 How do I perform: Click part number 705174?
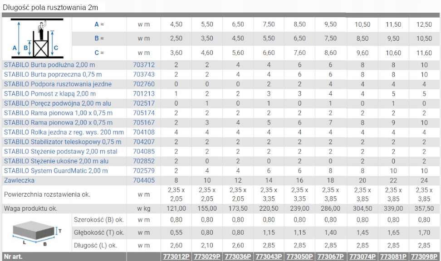144,113
